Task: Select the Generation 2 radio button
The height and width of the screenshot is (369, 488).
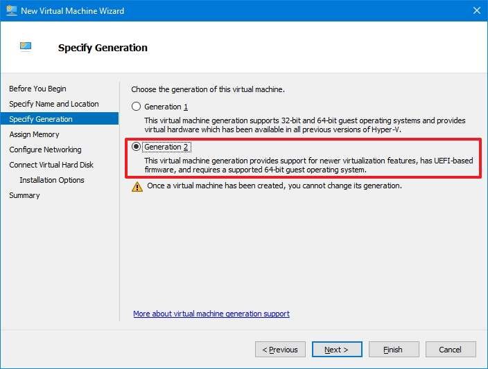Action: (136, 146)
